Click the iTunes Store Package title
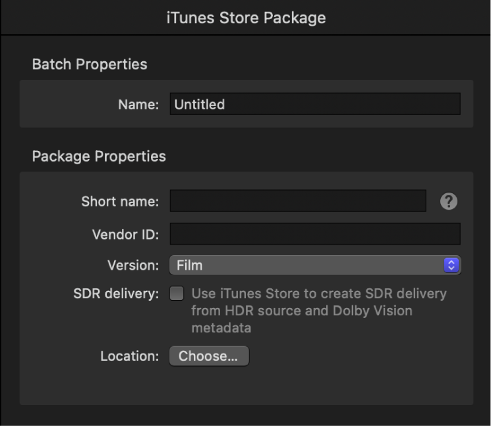The width and height of the screenshot is (493, 426). [246, 18]
